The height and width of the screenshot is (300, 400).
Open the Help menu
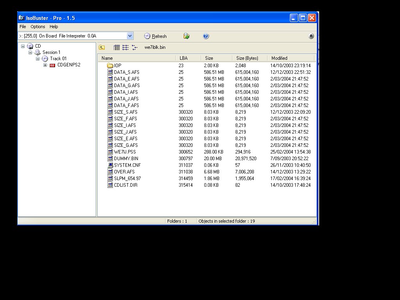click(x=54, y=27)
